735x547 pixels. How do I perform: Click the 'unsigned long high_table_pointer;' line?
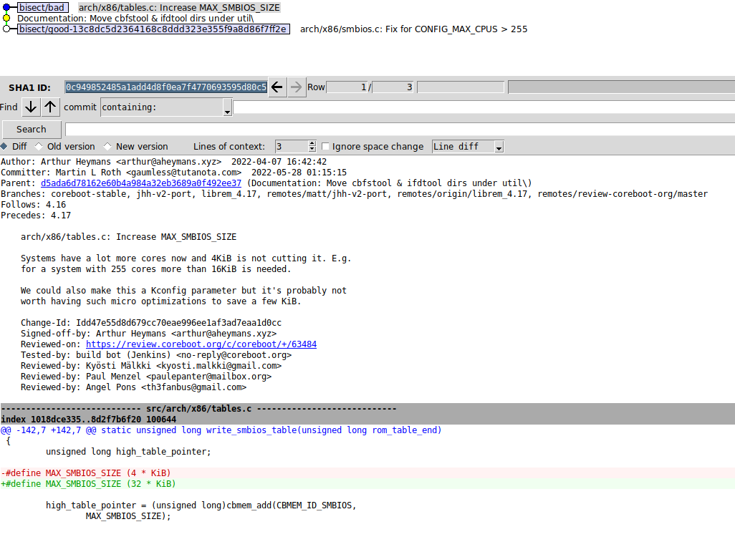(x=128, y=452)
